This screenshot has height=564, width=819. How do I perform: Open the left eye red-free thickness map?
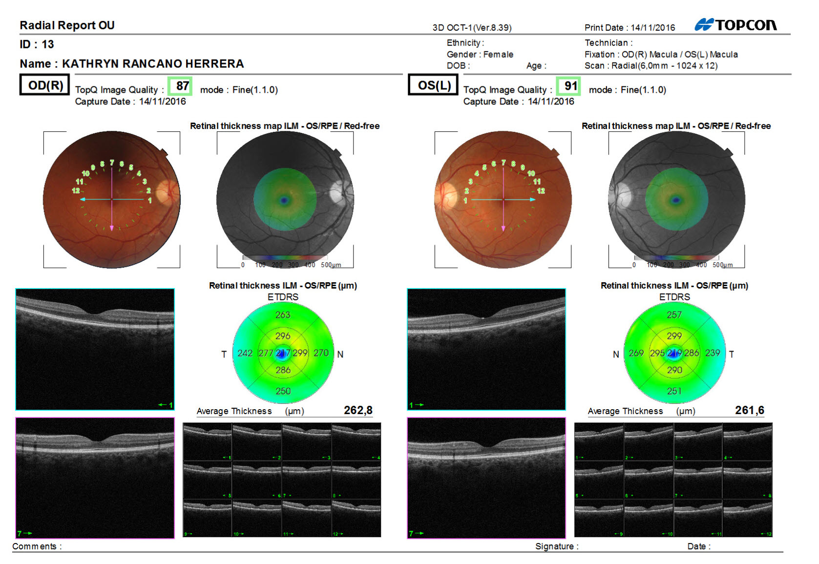[x=676, y=199]
